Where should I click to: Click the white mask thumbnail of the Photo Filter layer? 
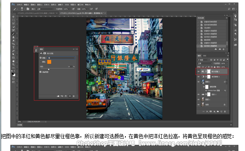tap(209, 72)
